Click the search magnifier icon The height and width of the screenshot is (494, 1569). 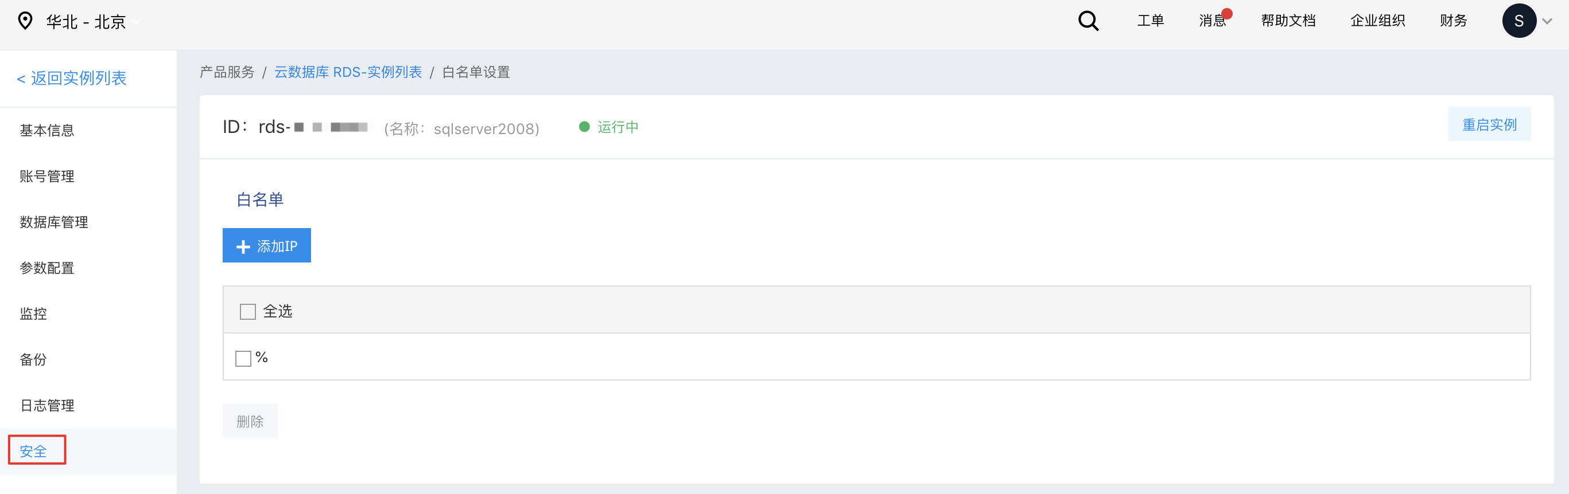coord(1088,21)
